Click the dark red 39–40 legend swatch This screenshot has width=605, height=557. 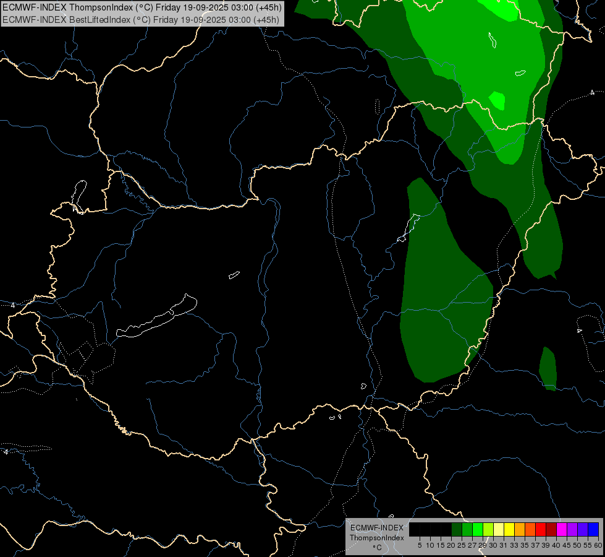point(551,529)
